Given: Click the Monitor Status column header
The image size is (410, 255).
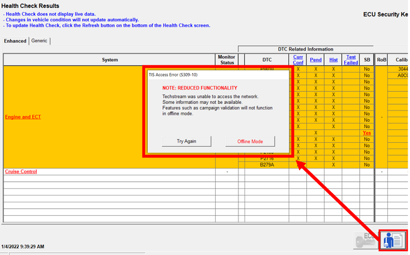Looking at the screenshot, I should (227, 59).
